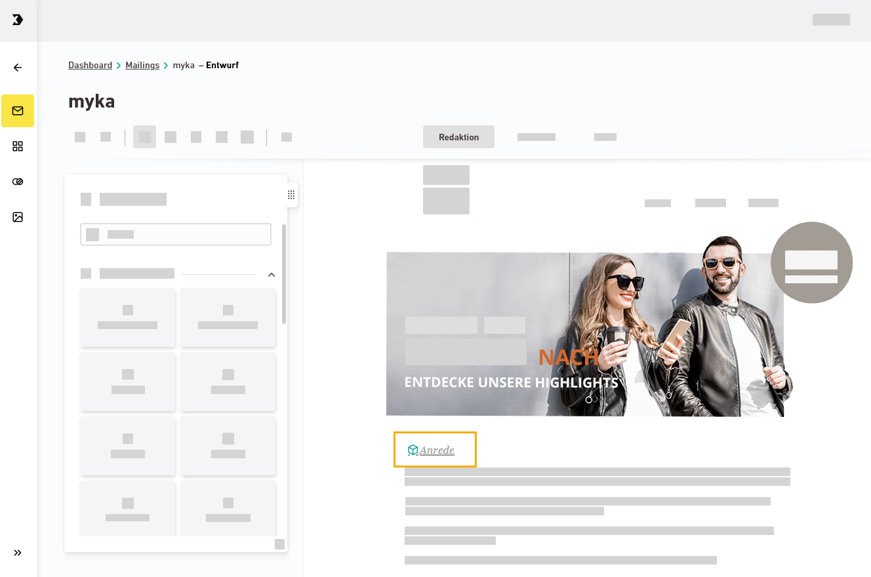871x577 pixels.
Task: Open the envelope Mailings icon in sidebar
Action: 18,111
